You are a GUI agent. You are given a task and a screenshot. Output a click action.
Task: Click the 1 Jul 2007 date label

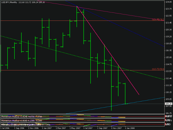pos(88,128)
